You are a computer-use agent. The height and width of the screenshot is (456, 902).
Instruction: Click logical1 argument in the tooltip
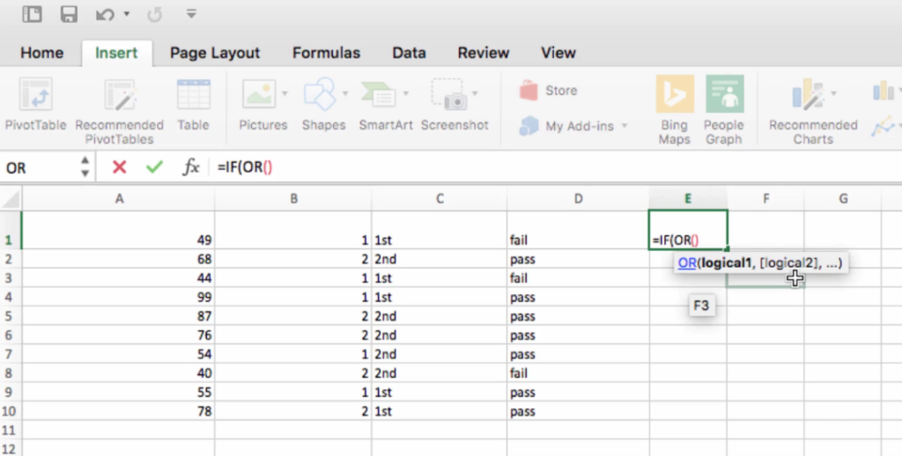click(x=726, y=263)
